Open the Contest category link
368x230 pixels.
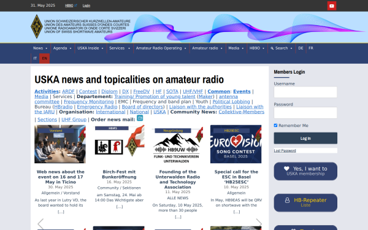click(x=88, y=91)
